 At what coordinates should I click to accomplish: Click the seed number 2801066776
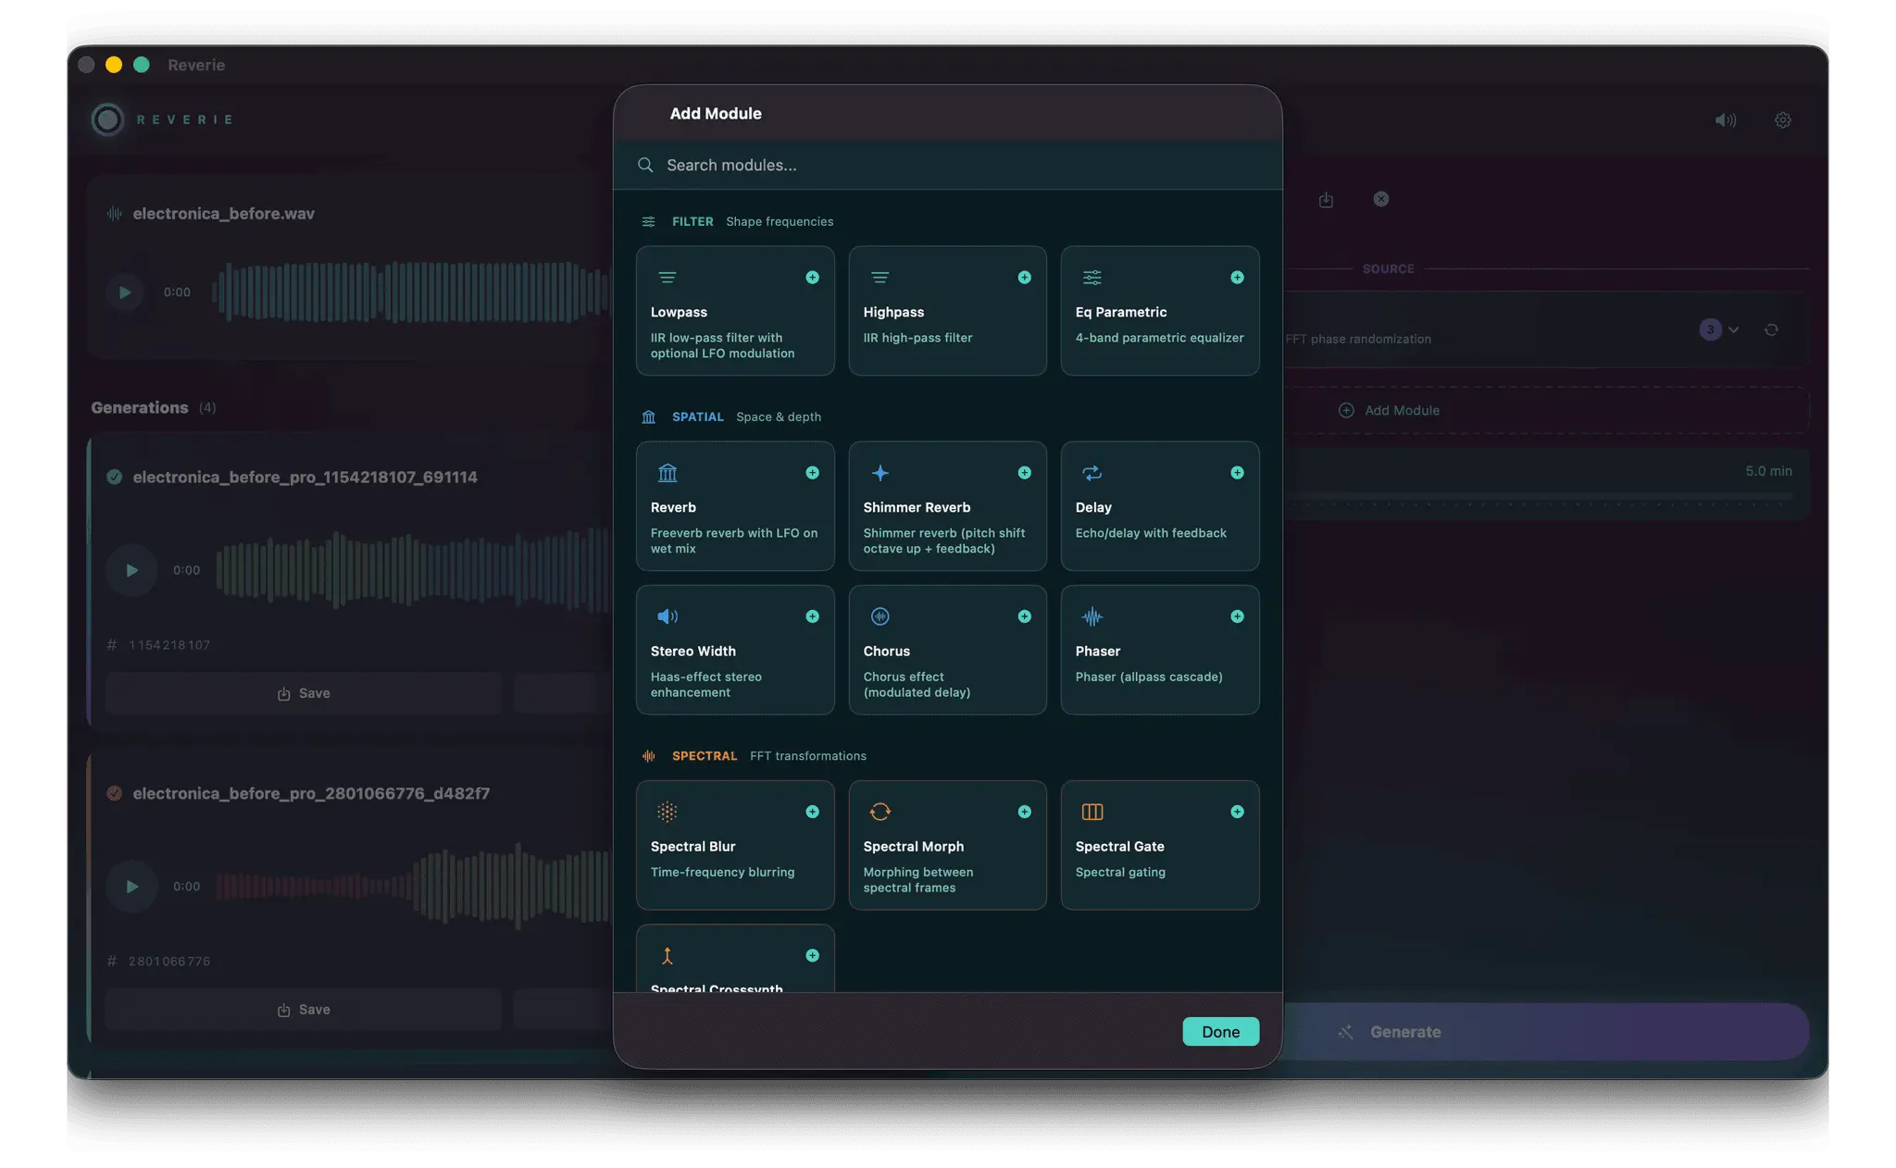point(169,962)
